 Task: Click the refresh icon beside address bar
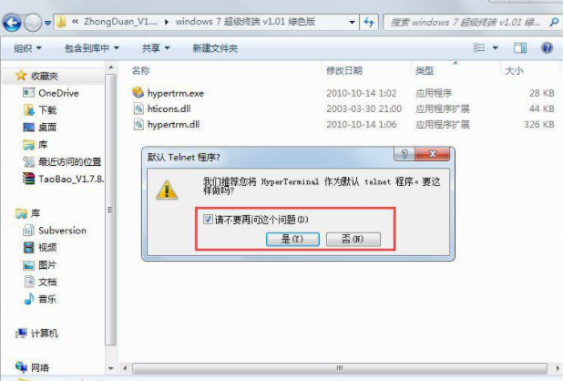[368, 23]
